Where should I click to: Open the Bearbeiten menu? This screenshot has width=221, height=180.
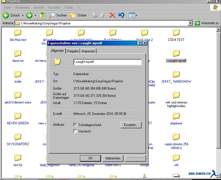pyautogui.click(x=23, y=8)
